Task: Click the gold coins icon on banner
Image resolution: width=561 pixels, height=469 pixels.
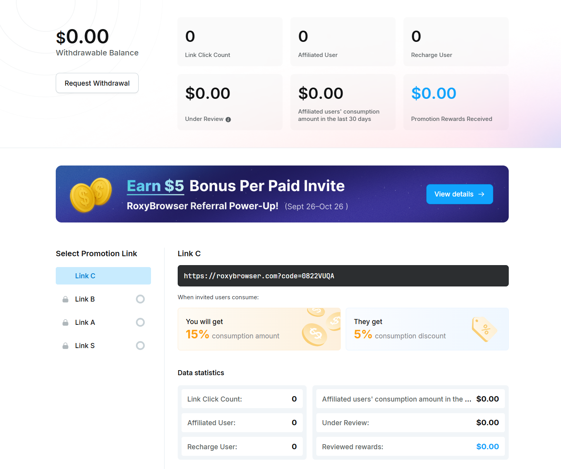Action: (x=91, y=195)
